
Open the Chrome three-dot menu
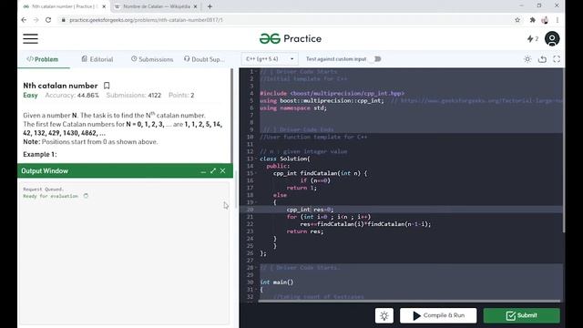click(557, 20)
